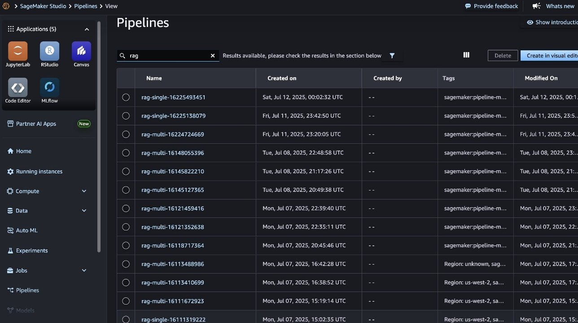Viewport: 578px width, 323px height.
Task: Select radio button for rag-multi-16121352638
Action: pos(126,227)
